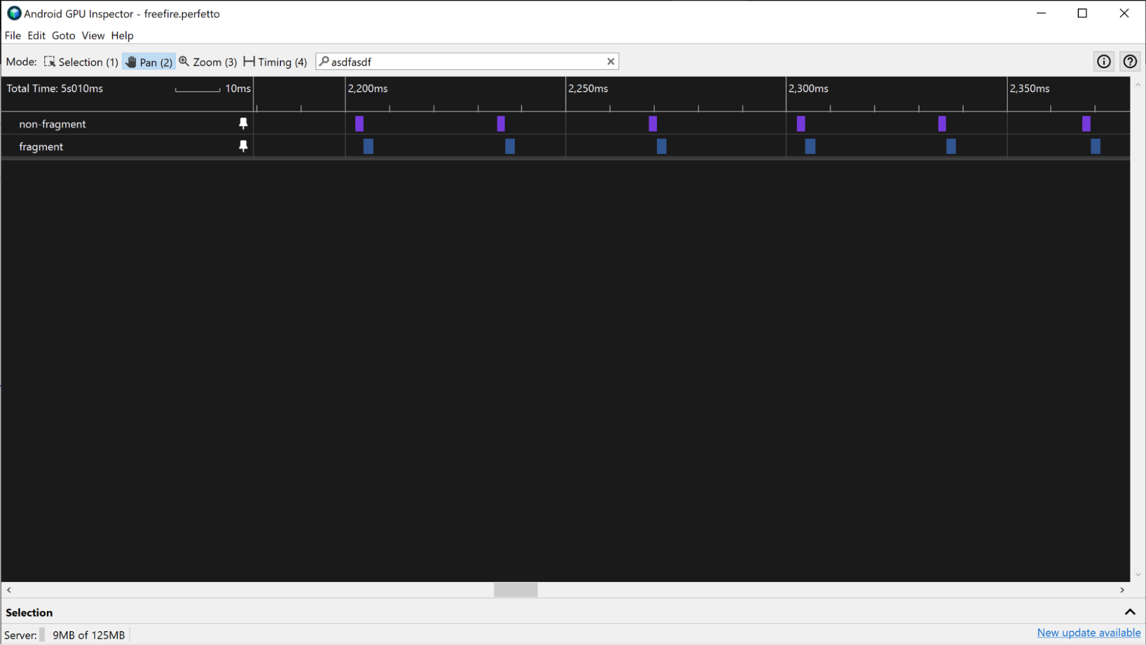Viewport: 1146px width, 645px height.
Task: Click the View menu item
Action: tap(92, 34)
